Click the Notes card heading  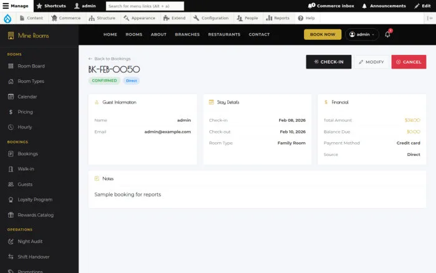108,179
